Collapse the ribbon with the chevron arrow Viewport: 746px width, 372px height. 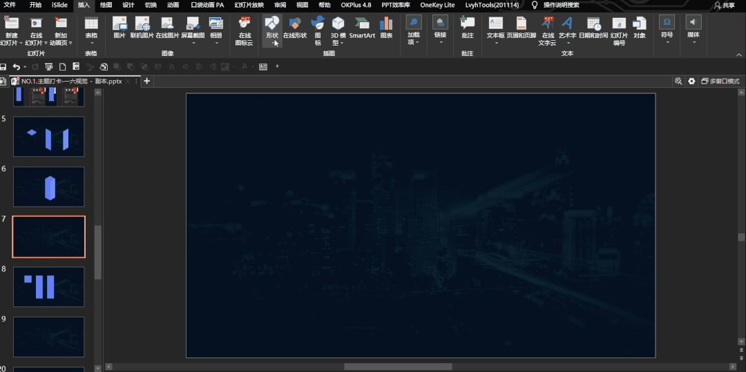pyautogui.click(x=740, y=54)
